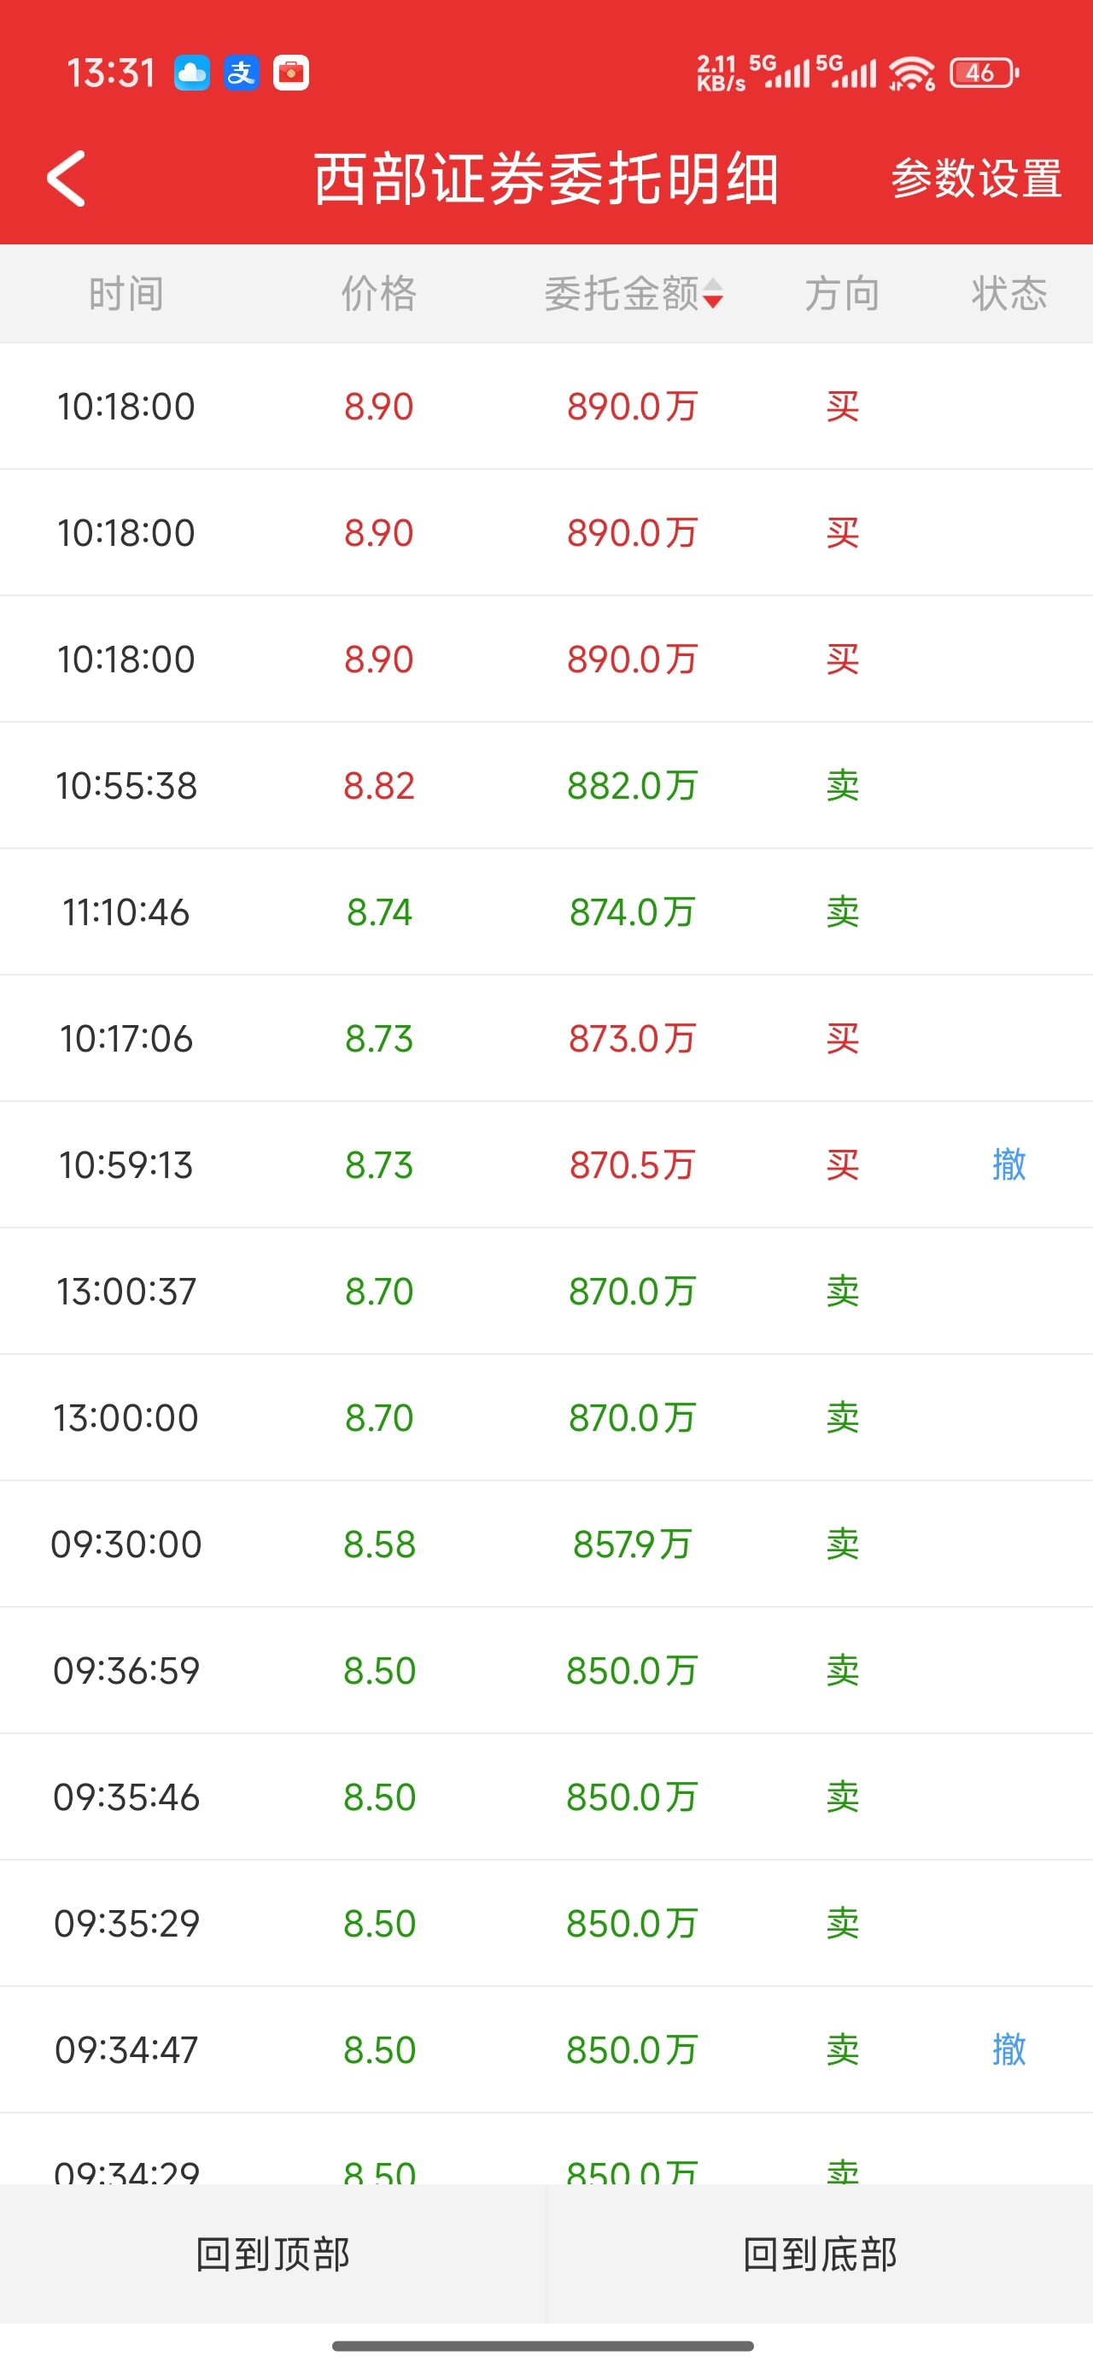Open 参数设置 settings
Viewport: 1093px width, 2368px height.
[x=976, y=179]
